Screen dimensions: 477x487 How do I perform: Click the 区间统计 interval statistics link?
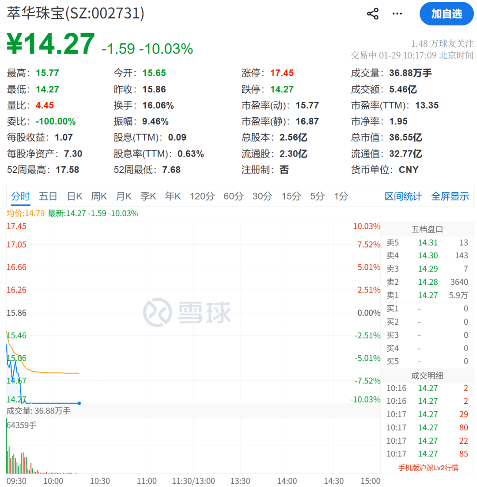pyautogui.click(x=403, y=196)
